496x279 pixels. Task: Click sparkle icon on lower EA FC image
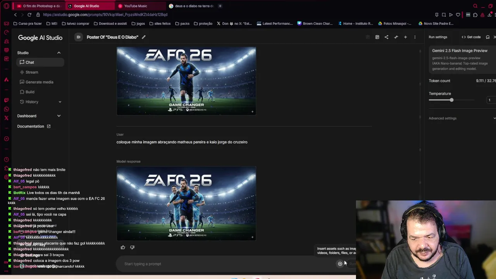(x=252, y=237)
